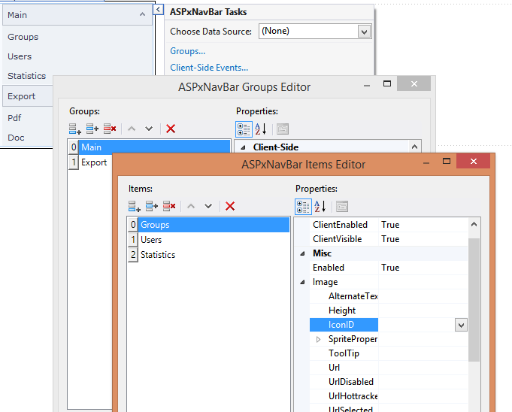Collapse the Main group in the nav bar
The image size is (512, 412).
coord(142,14)
